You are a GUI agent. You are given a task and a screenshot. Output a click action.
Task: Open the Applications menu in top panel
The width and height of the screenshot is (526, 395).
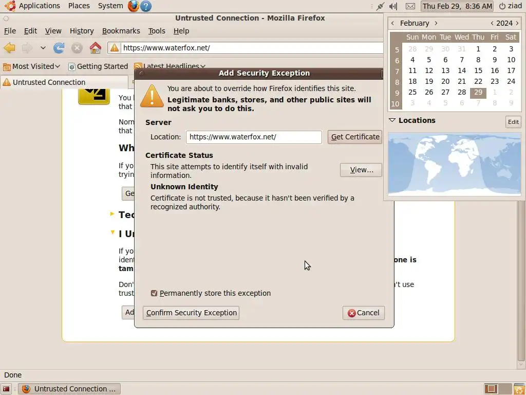pos(39,6)
